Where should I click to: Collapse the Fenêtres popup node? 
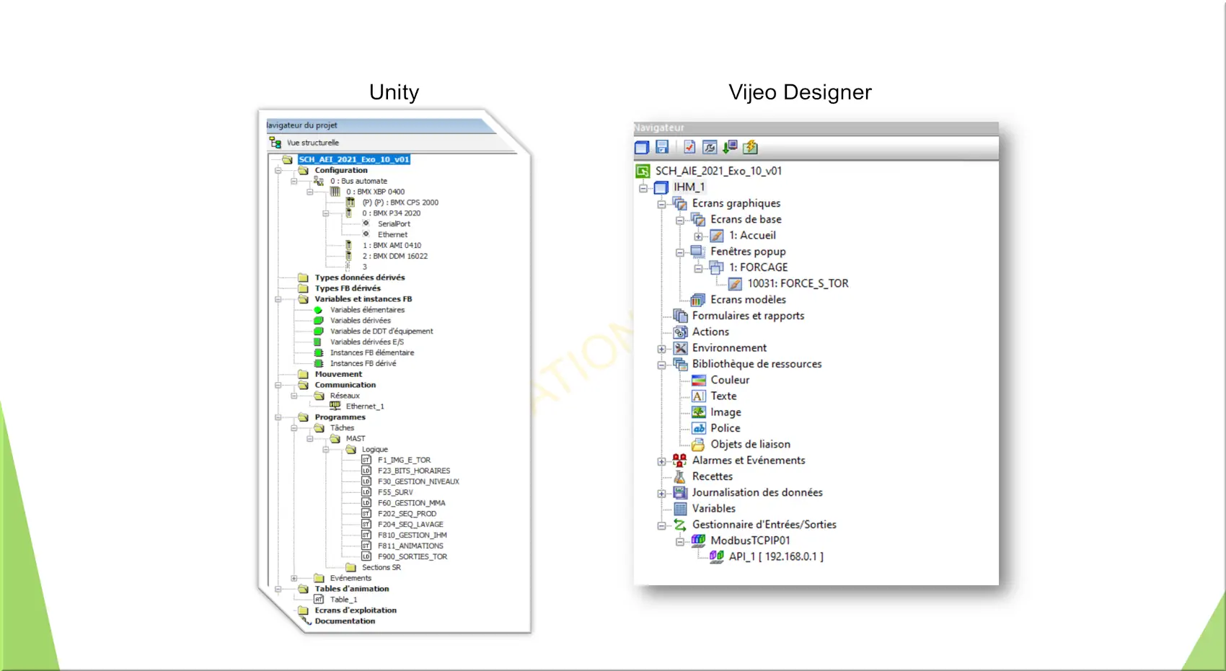(x=679, y=253)
